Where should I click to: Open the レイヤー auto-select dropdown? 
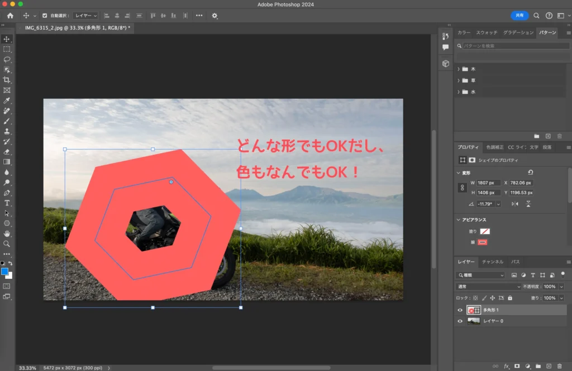click(85, 16)
